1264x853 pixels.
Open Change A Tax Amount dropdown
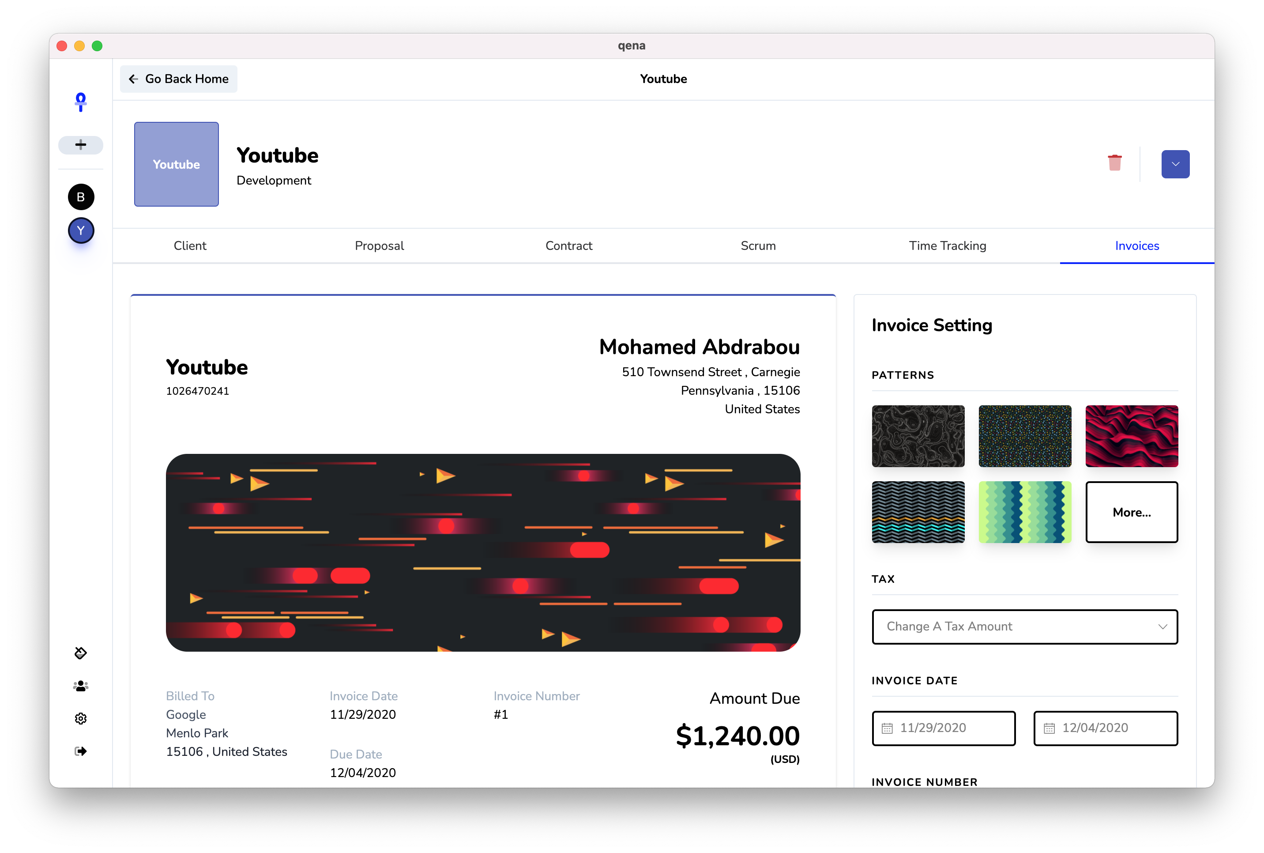pyautogui.click(x=1024, y=627)
